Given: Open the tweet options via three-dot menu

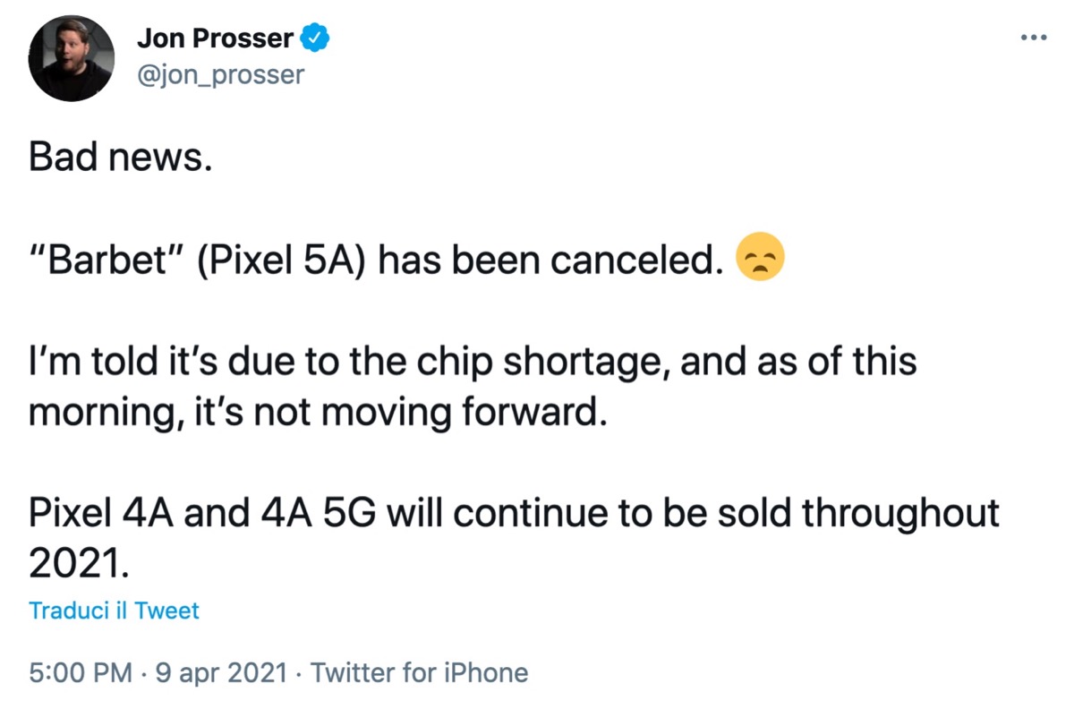Looking at the screenshot, I should tap(1034, 36).
